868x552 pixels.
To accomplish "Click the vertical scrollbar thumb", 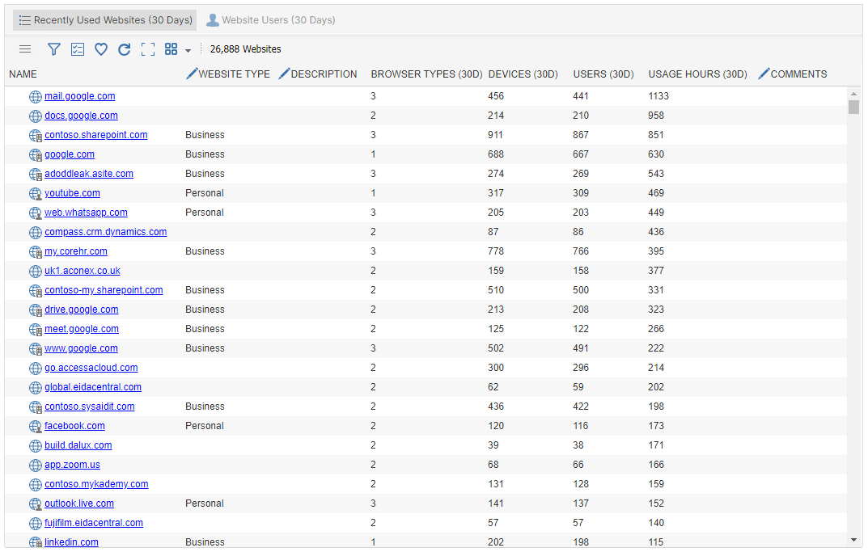I will coord(853,107).
